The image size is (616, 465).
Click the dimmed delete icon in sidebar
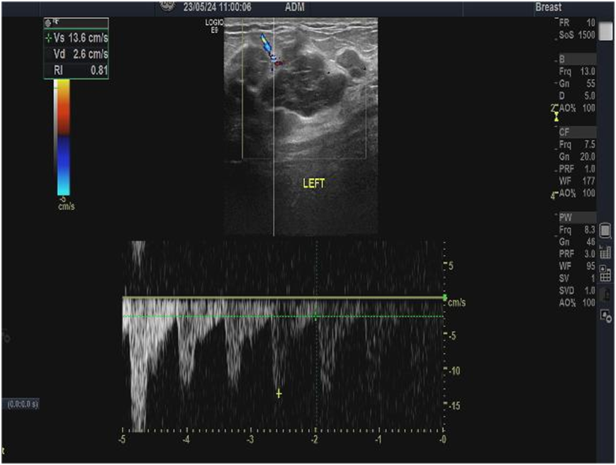(x=605, y=293)
